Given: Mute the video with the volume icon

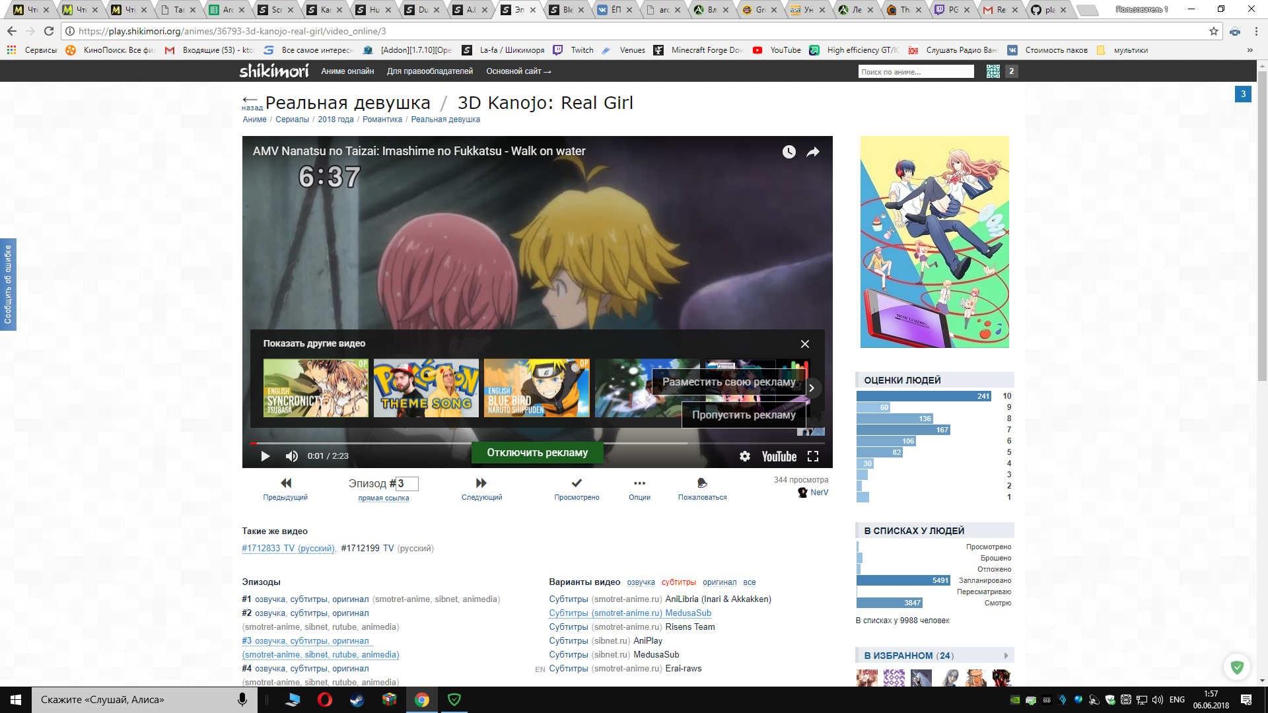Looking at the screenshot, I should click(x=291, y=456).
